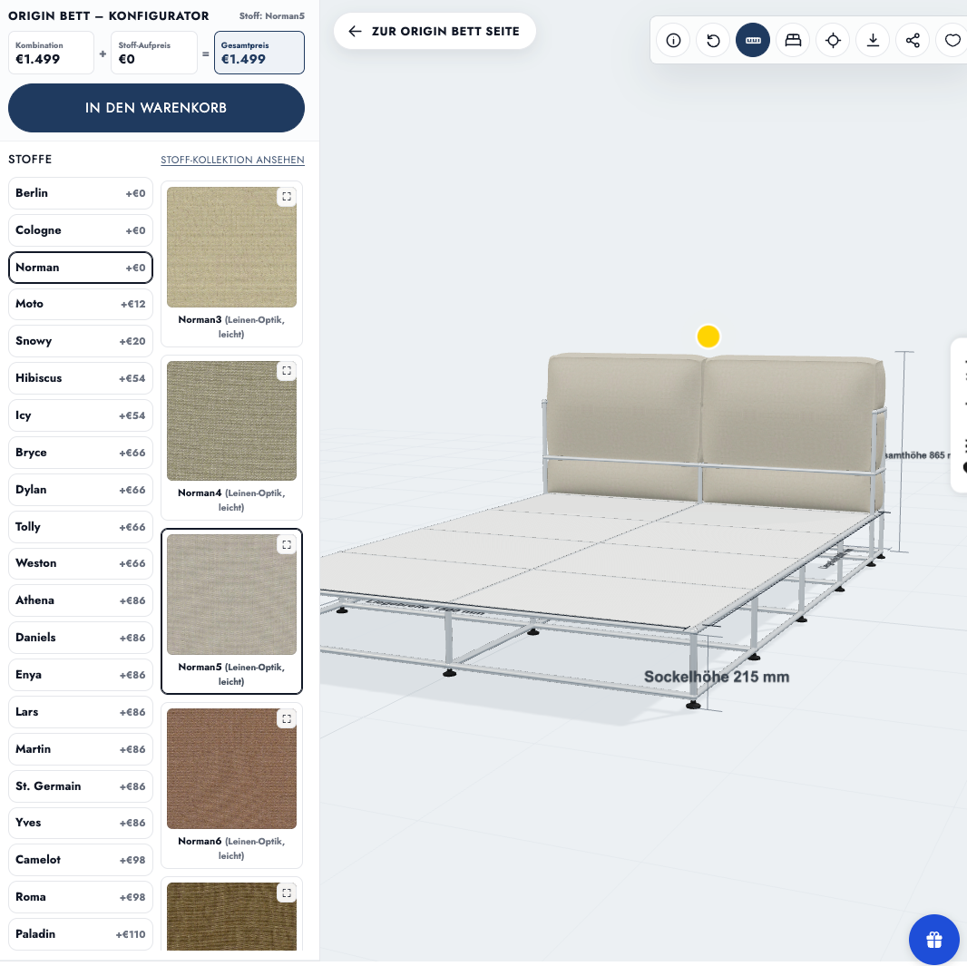
Task: Select the Paladin fabric option
Action: point(81,934)
